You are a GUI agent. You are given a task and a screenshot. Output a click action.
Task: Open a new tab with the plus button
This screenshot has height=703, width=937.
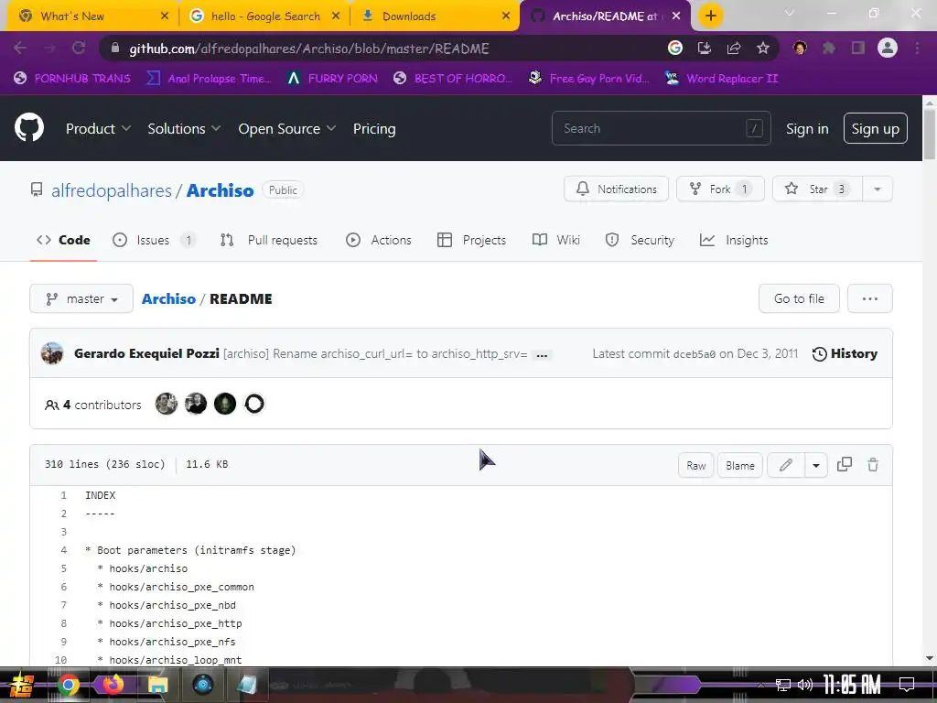710,16
